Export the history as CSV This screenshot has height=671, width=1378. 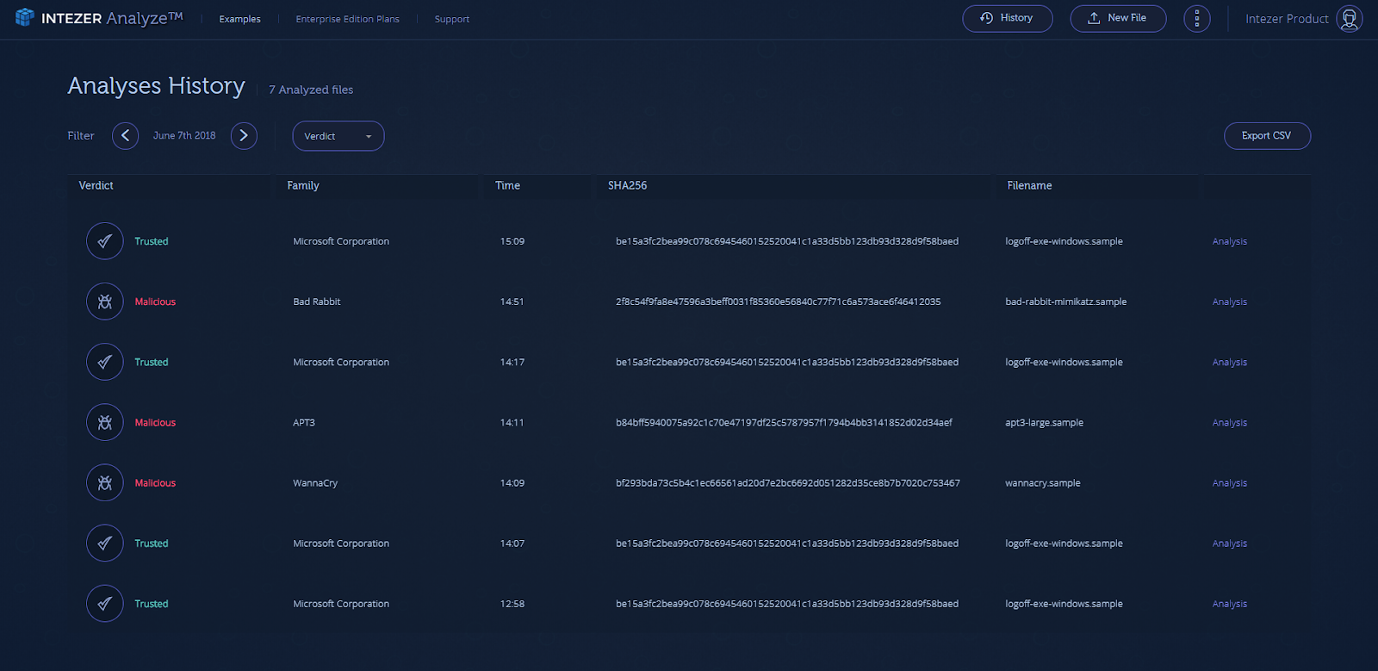1266,136
